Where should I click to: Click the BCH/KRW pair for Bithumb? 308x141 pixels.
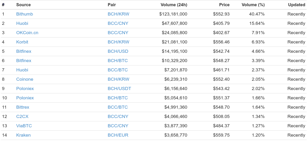point(119,14)
